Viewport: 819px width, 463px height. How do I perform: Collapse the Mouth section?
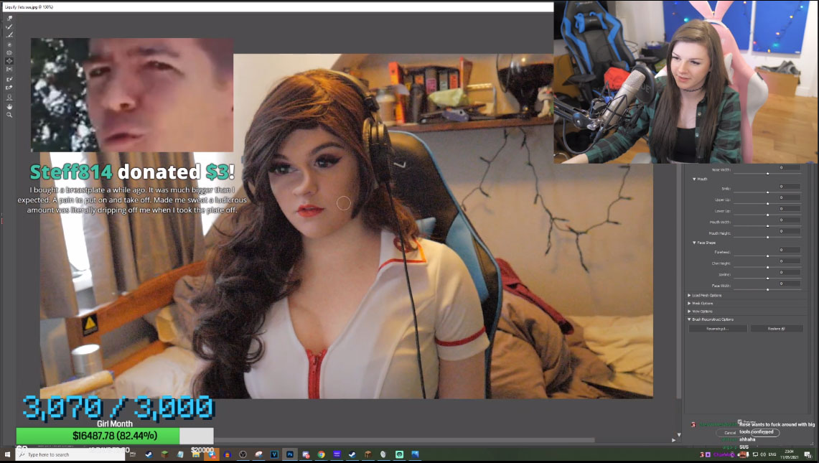click(694, 179)
